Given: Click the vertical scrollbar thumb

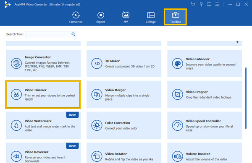Looking at the screenshot, I should pos(246,98).
